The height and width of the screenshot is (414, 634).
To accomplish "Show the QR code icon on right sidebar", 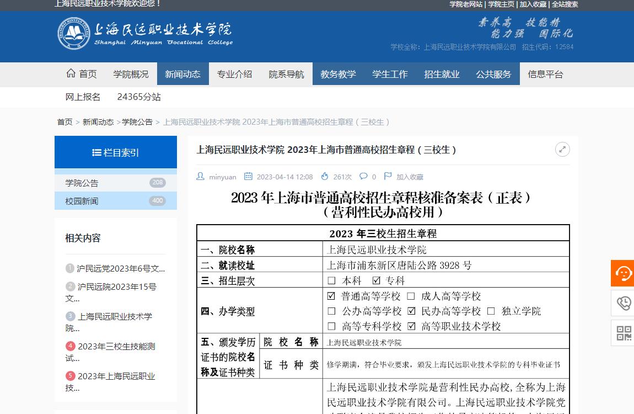I will click(623, 333).
